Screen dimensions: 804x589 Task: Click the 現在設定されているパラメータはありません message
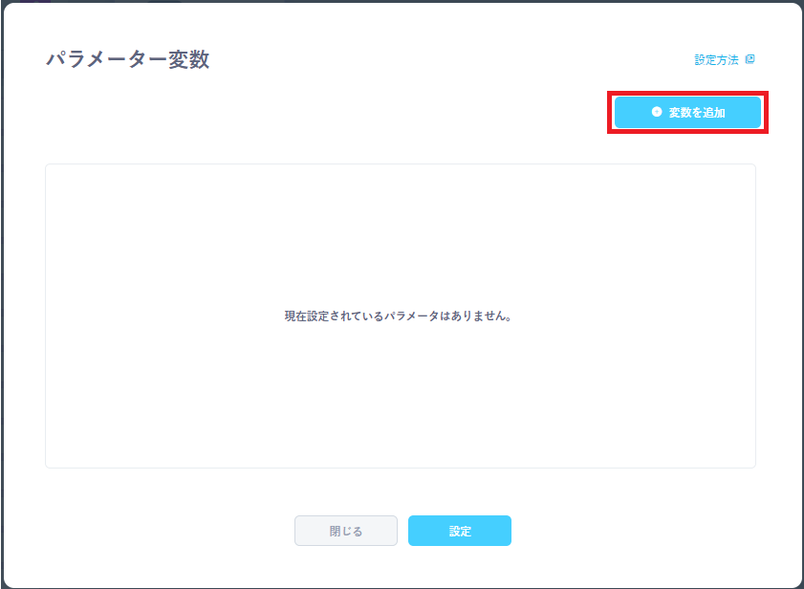coord(400,316)
